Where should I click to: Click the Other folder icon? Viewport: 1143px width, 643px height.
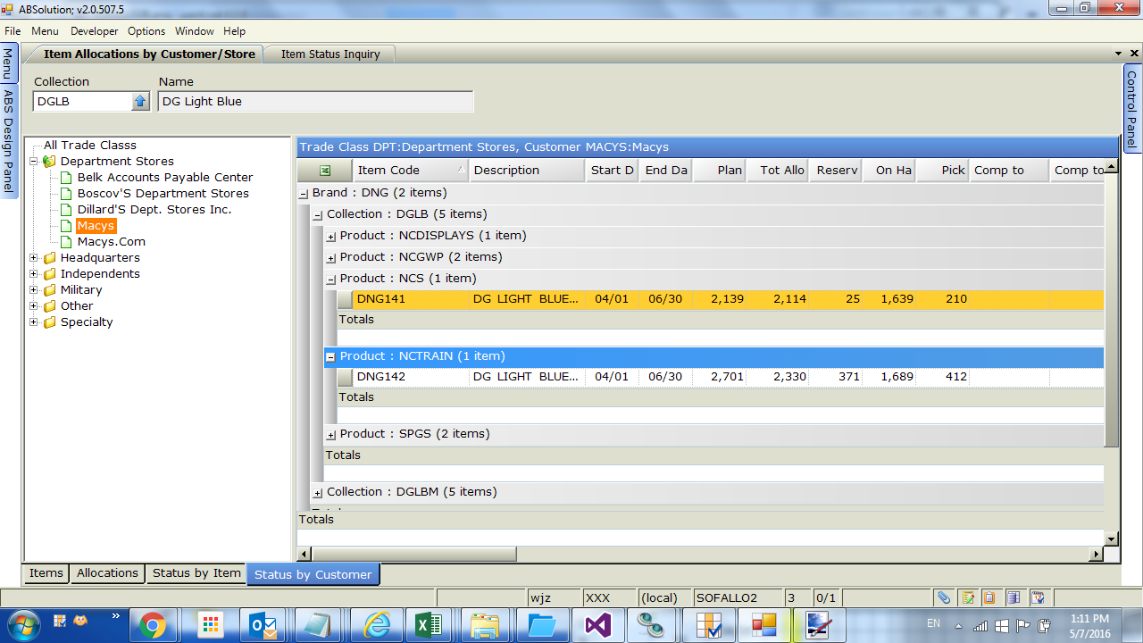tap(49, 306)
